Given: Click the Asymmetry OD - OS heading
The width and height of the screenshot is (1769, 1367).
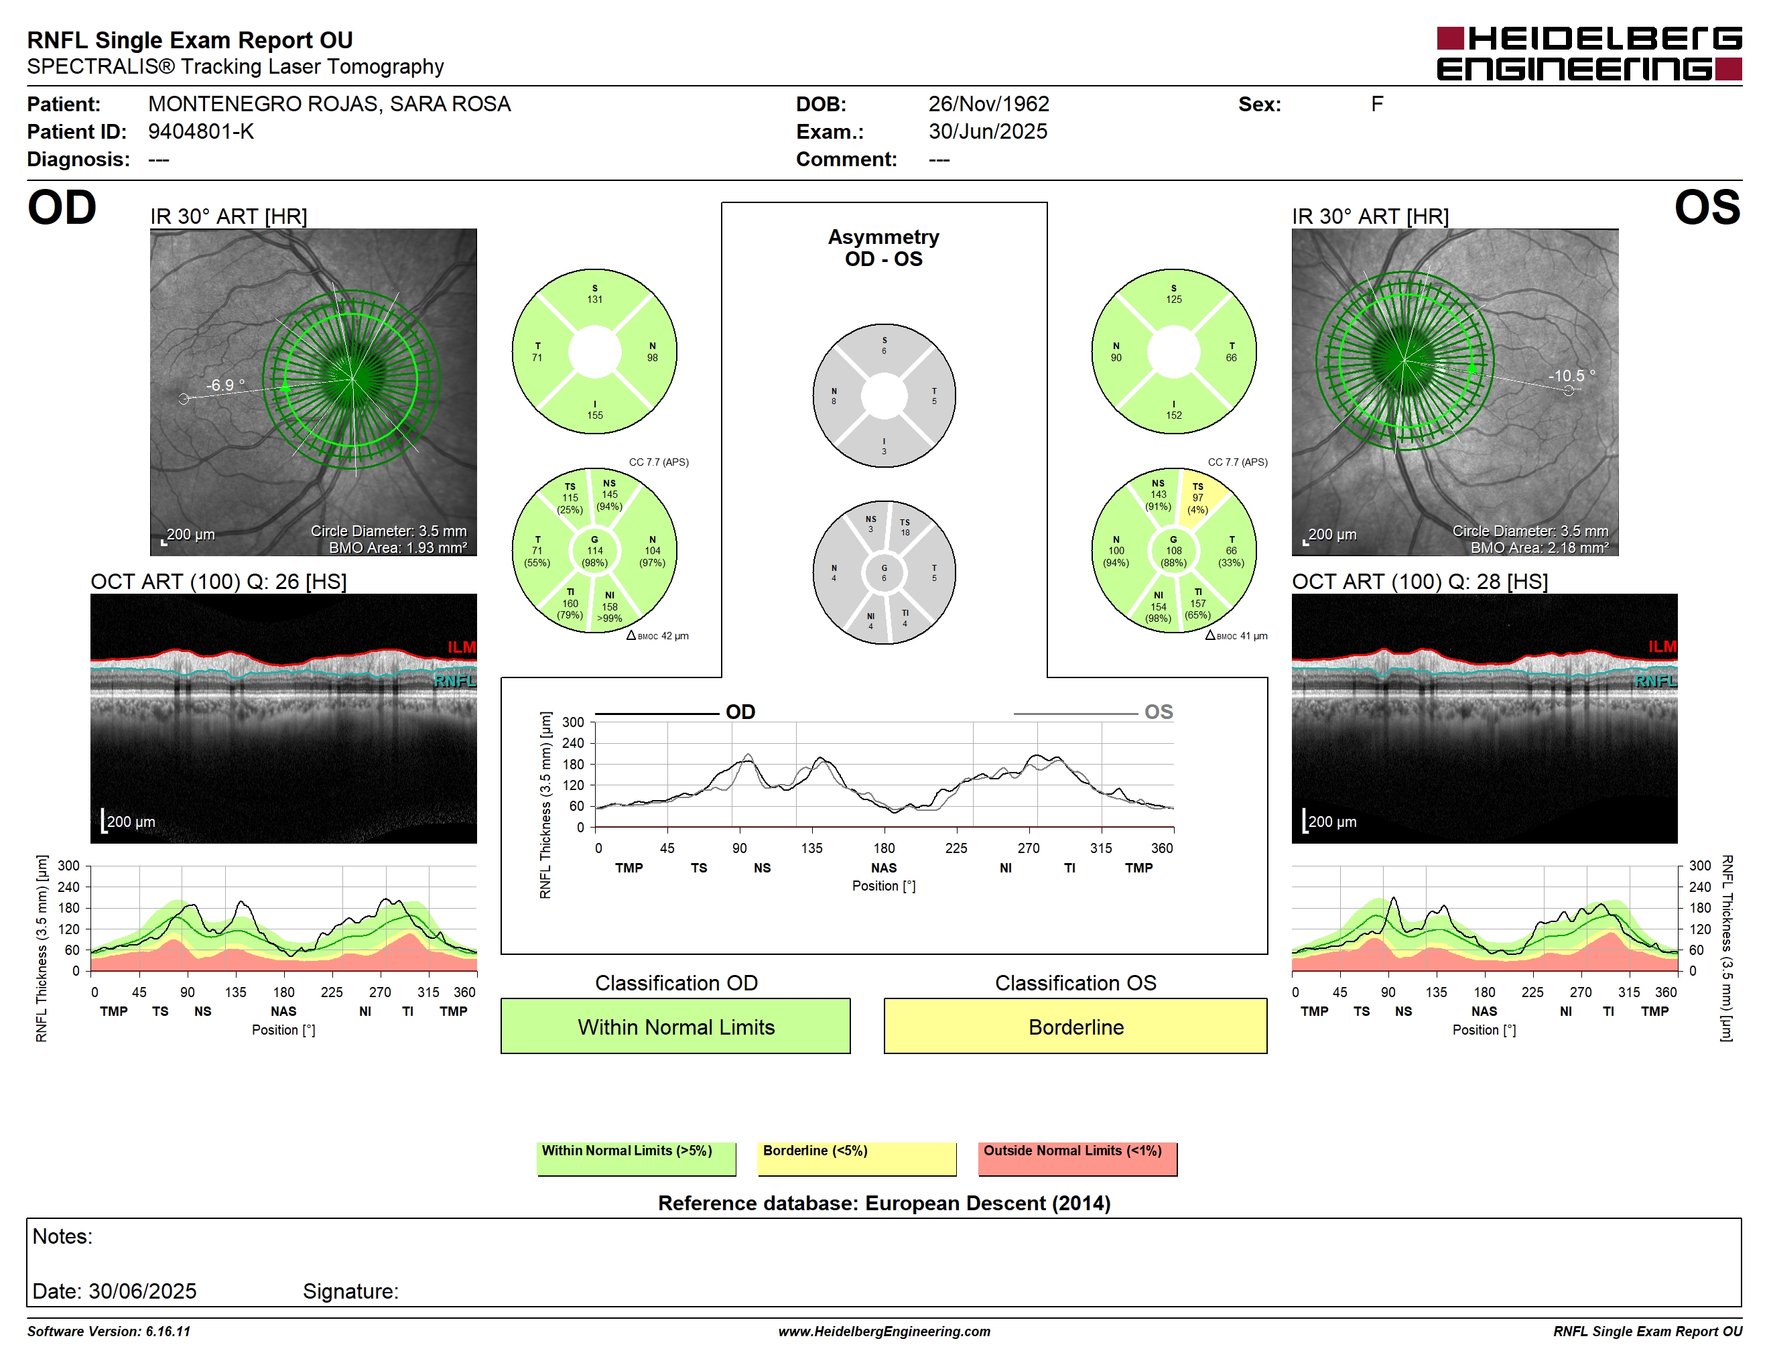Looking at the screenshot, I should coord(884,248).
